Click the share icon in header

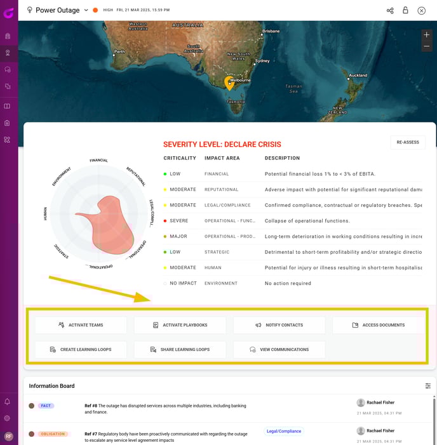[x=390, y=11]
